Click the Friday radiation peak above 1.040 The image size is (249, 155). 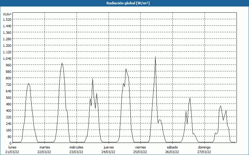coord(155,57)
